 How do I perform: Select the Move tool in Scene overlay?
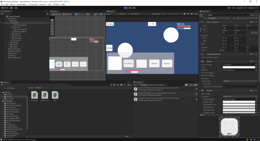coord(52,23)
